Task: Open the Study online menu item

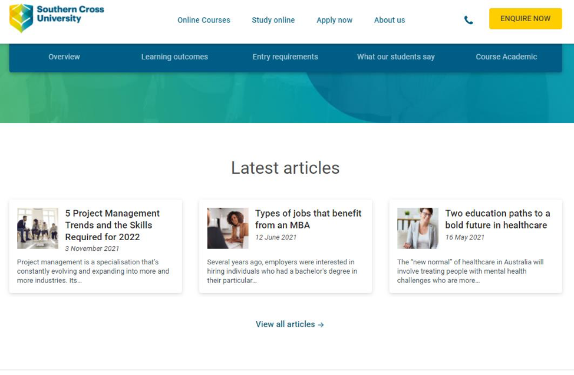Action: point(273,20)
